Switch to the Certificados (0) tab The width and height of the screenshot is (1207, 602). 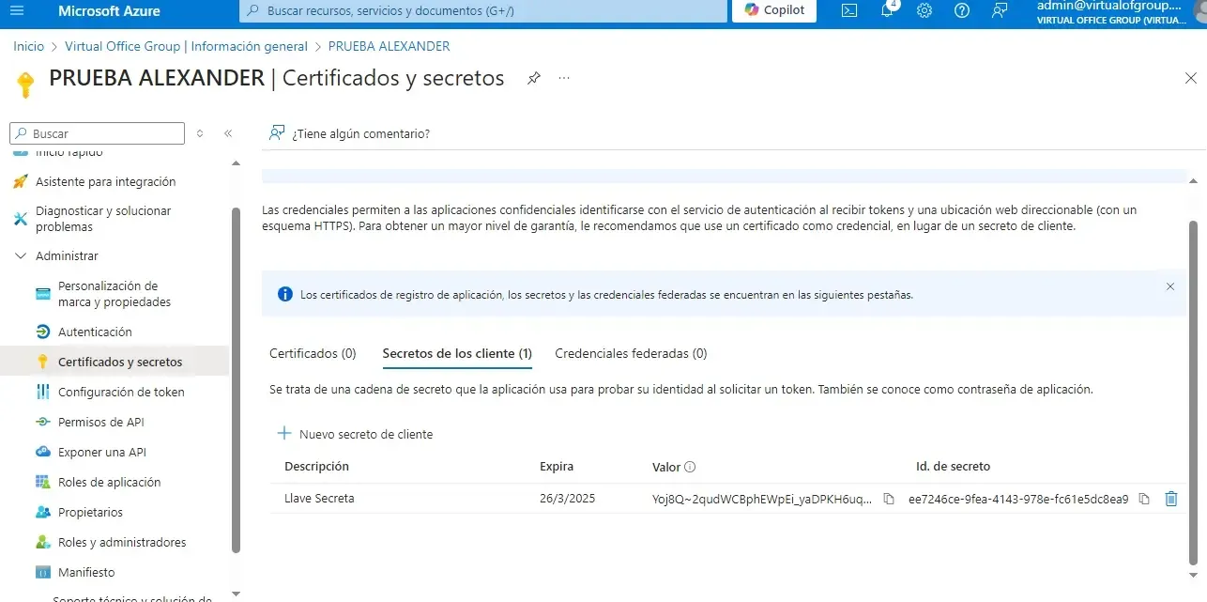[x=313, y=353]
